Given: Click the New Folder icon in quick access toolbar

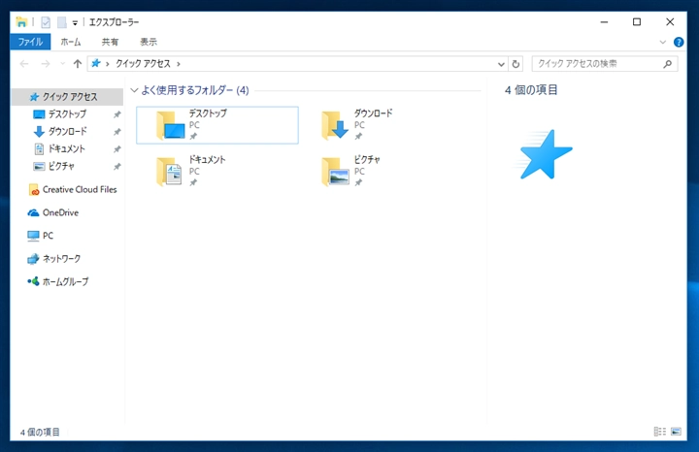Looking at the screenshot, I should coord(62,22).
